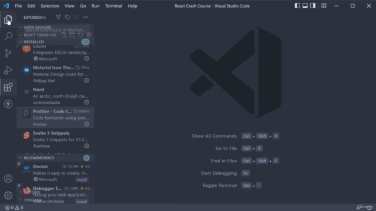
Task: Toggle Panel layout button
Action: [305, 6]
